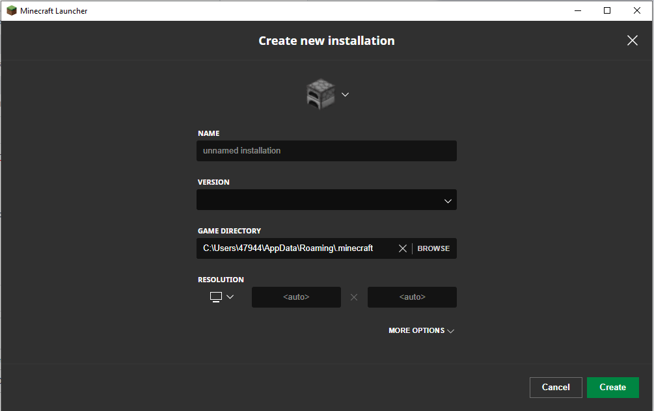This screenshot has width=654, height=411.
Task: Click the monitor resolution preset icon
Action: [216, 297]
